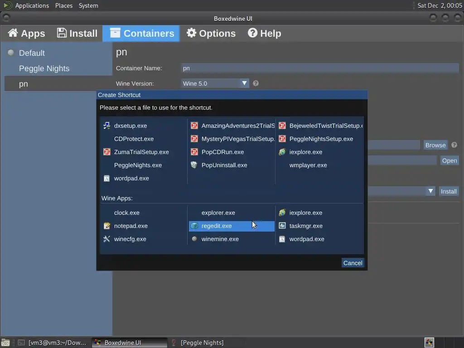Screen dimensions: 464x348
Task: Select AmazingAdventures2Trial setup icon
Action: [194, 126]
